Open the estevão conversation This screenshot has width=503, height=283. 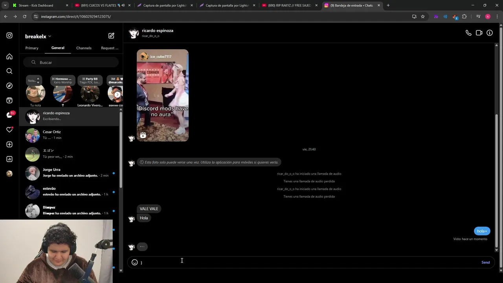pos(70,192)
